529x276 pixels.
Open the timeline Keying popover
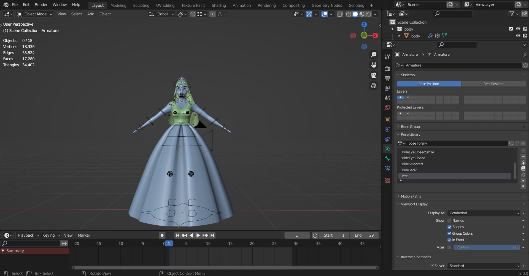[51, 236]
